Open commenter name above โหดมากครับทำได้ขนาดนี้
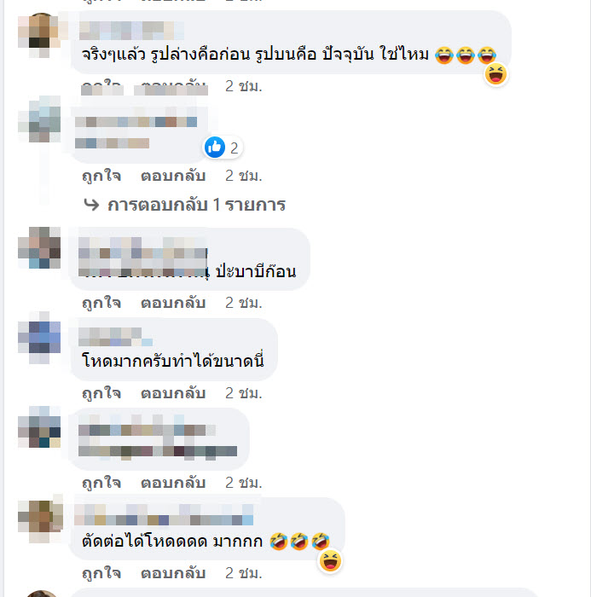The height and width of the screenshot is (597, 591). tap(115, 337)
